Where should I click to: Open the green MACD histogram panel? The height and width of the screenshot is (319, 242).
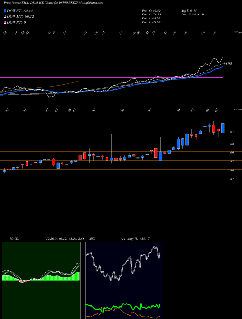pos(41,280)
